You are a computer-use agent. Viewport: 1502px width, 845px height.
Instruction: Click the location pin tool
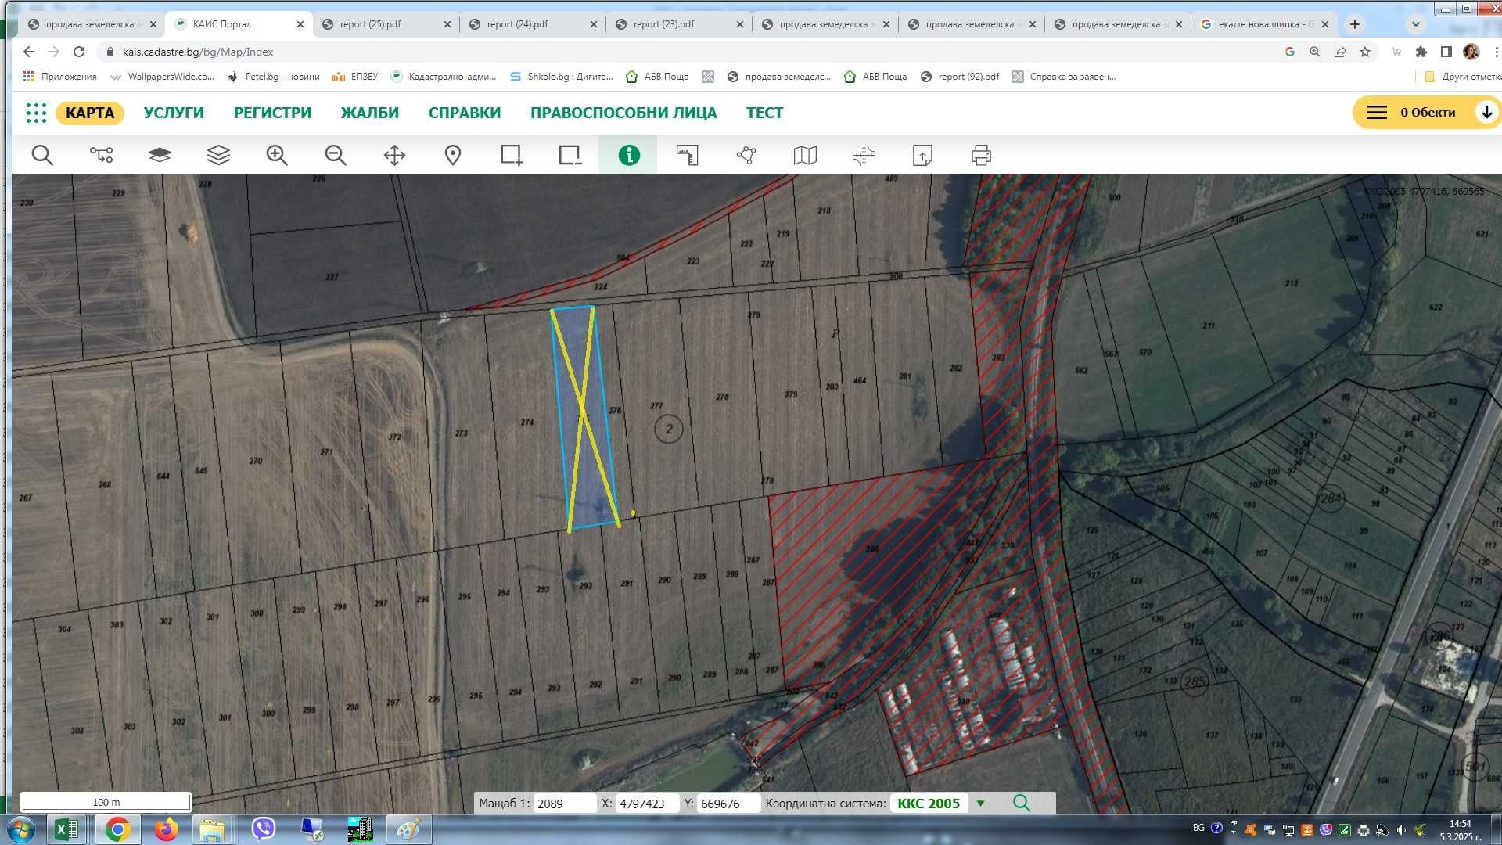coord(453,155)
